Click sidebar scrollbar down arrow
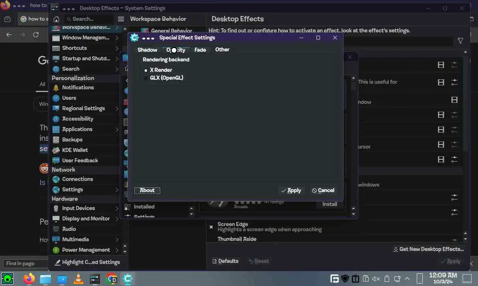The image size is (478, 286). 125,252
